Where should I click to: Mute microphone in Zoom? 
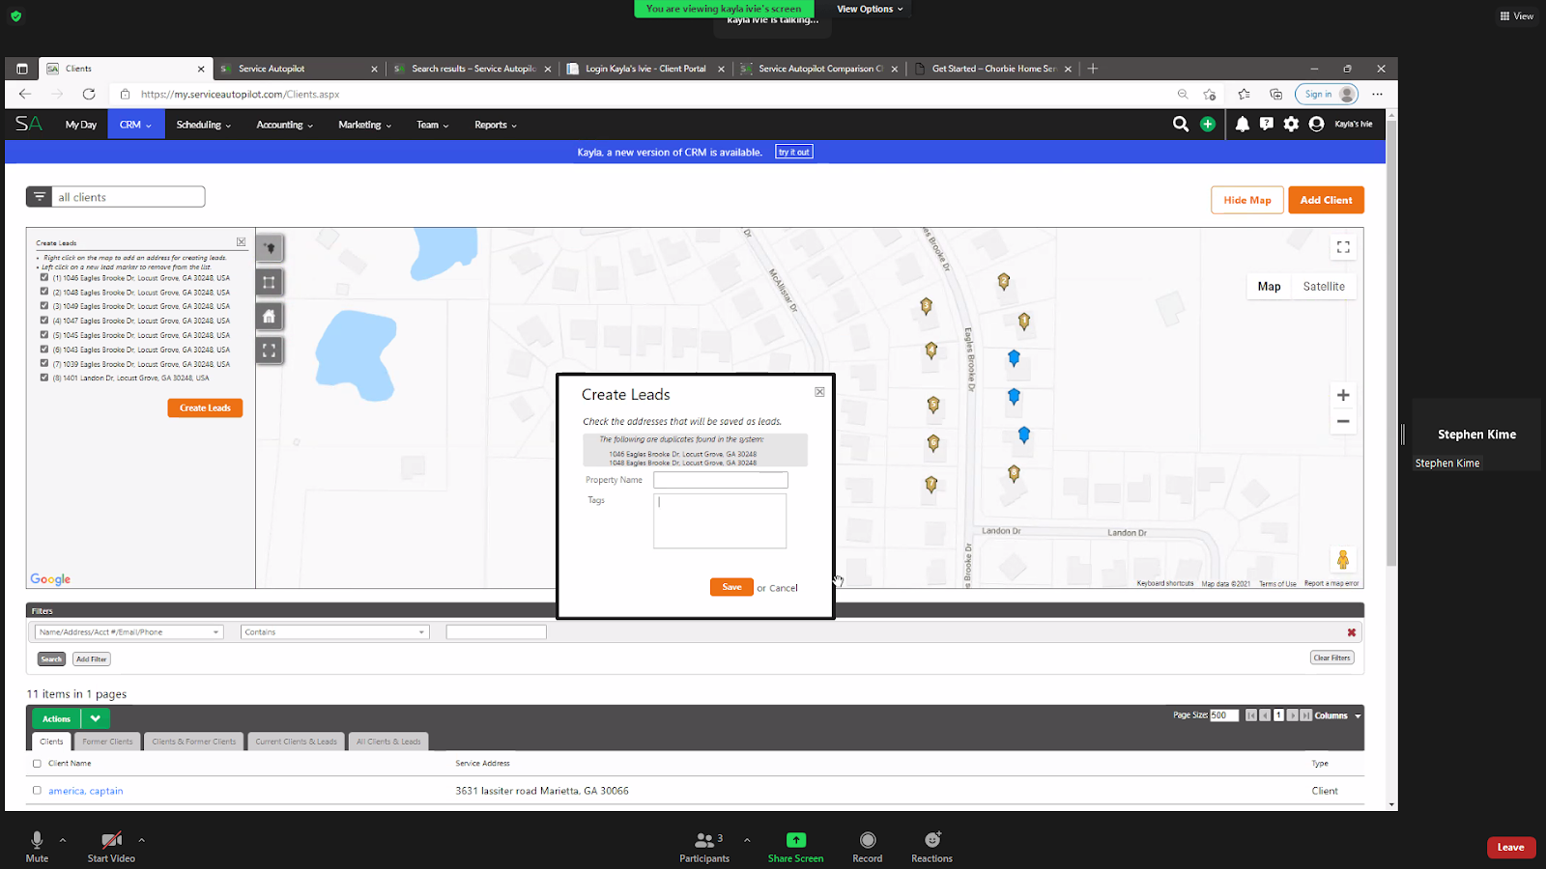[x=37, y=846]
